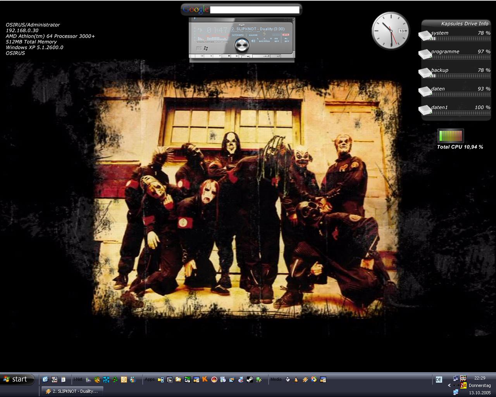Open network connection tray icon beside N/A

456,378
